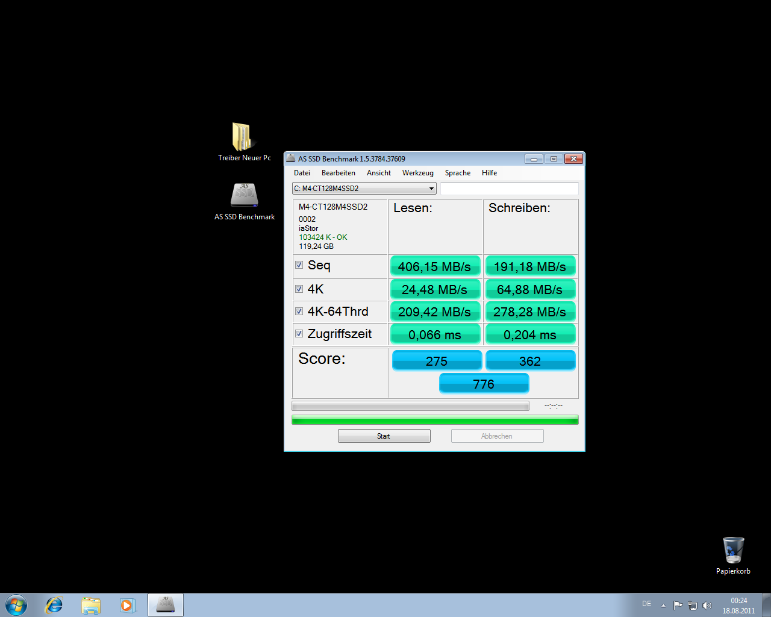Click the green overall progress bar
Image resolution: width=771 pixels, height=617 pixels.
[435, 420]
